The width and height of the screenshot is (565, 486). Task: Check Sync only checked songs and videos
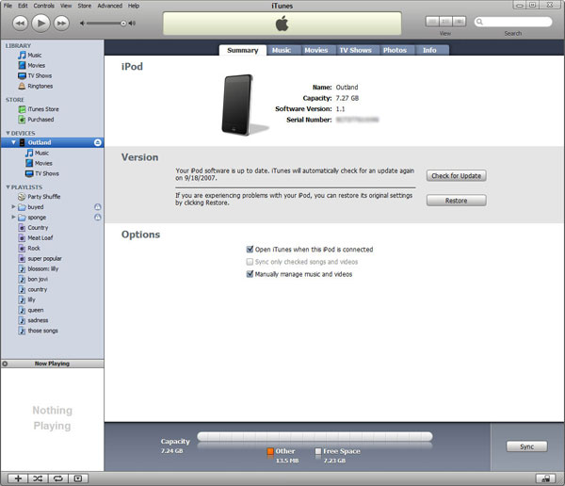tap(250, 262)
